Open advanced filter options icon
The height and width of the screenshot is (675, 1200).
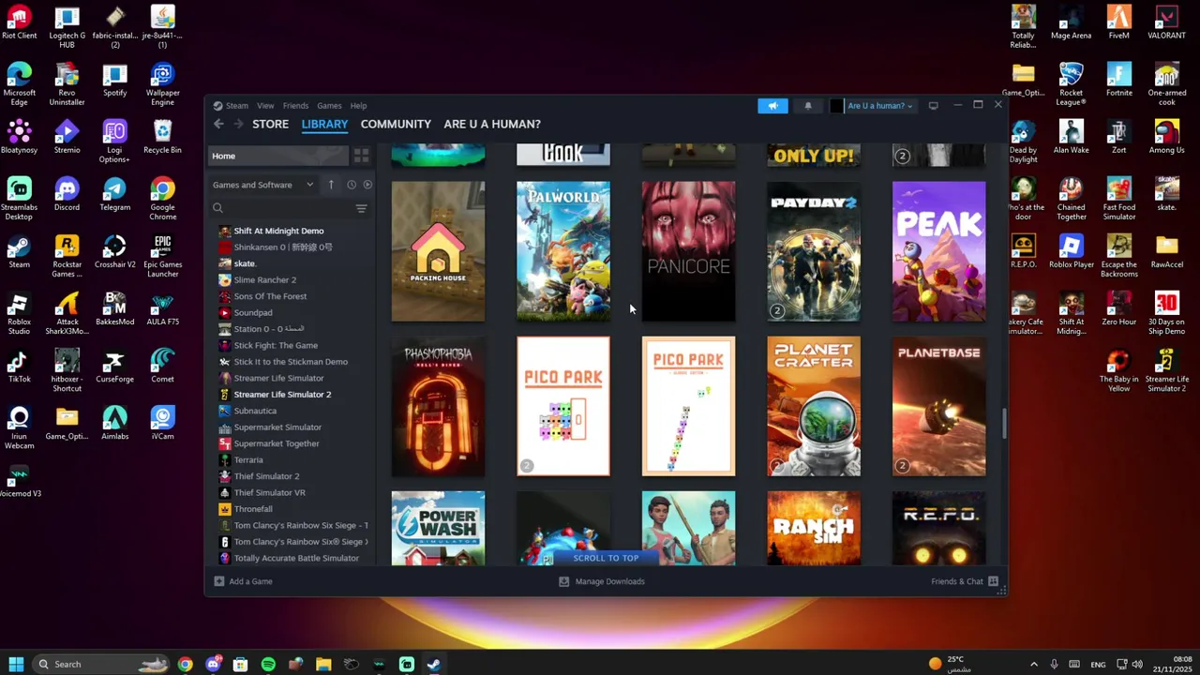[361, 208]
